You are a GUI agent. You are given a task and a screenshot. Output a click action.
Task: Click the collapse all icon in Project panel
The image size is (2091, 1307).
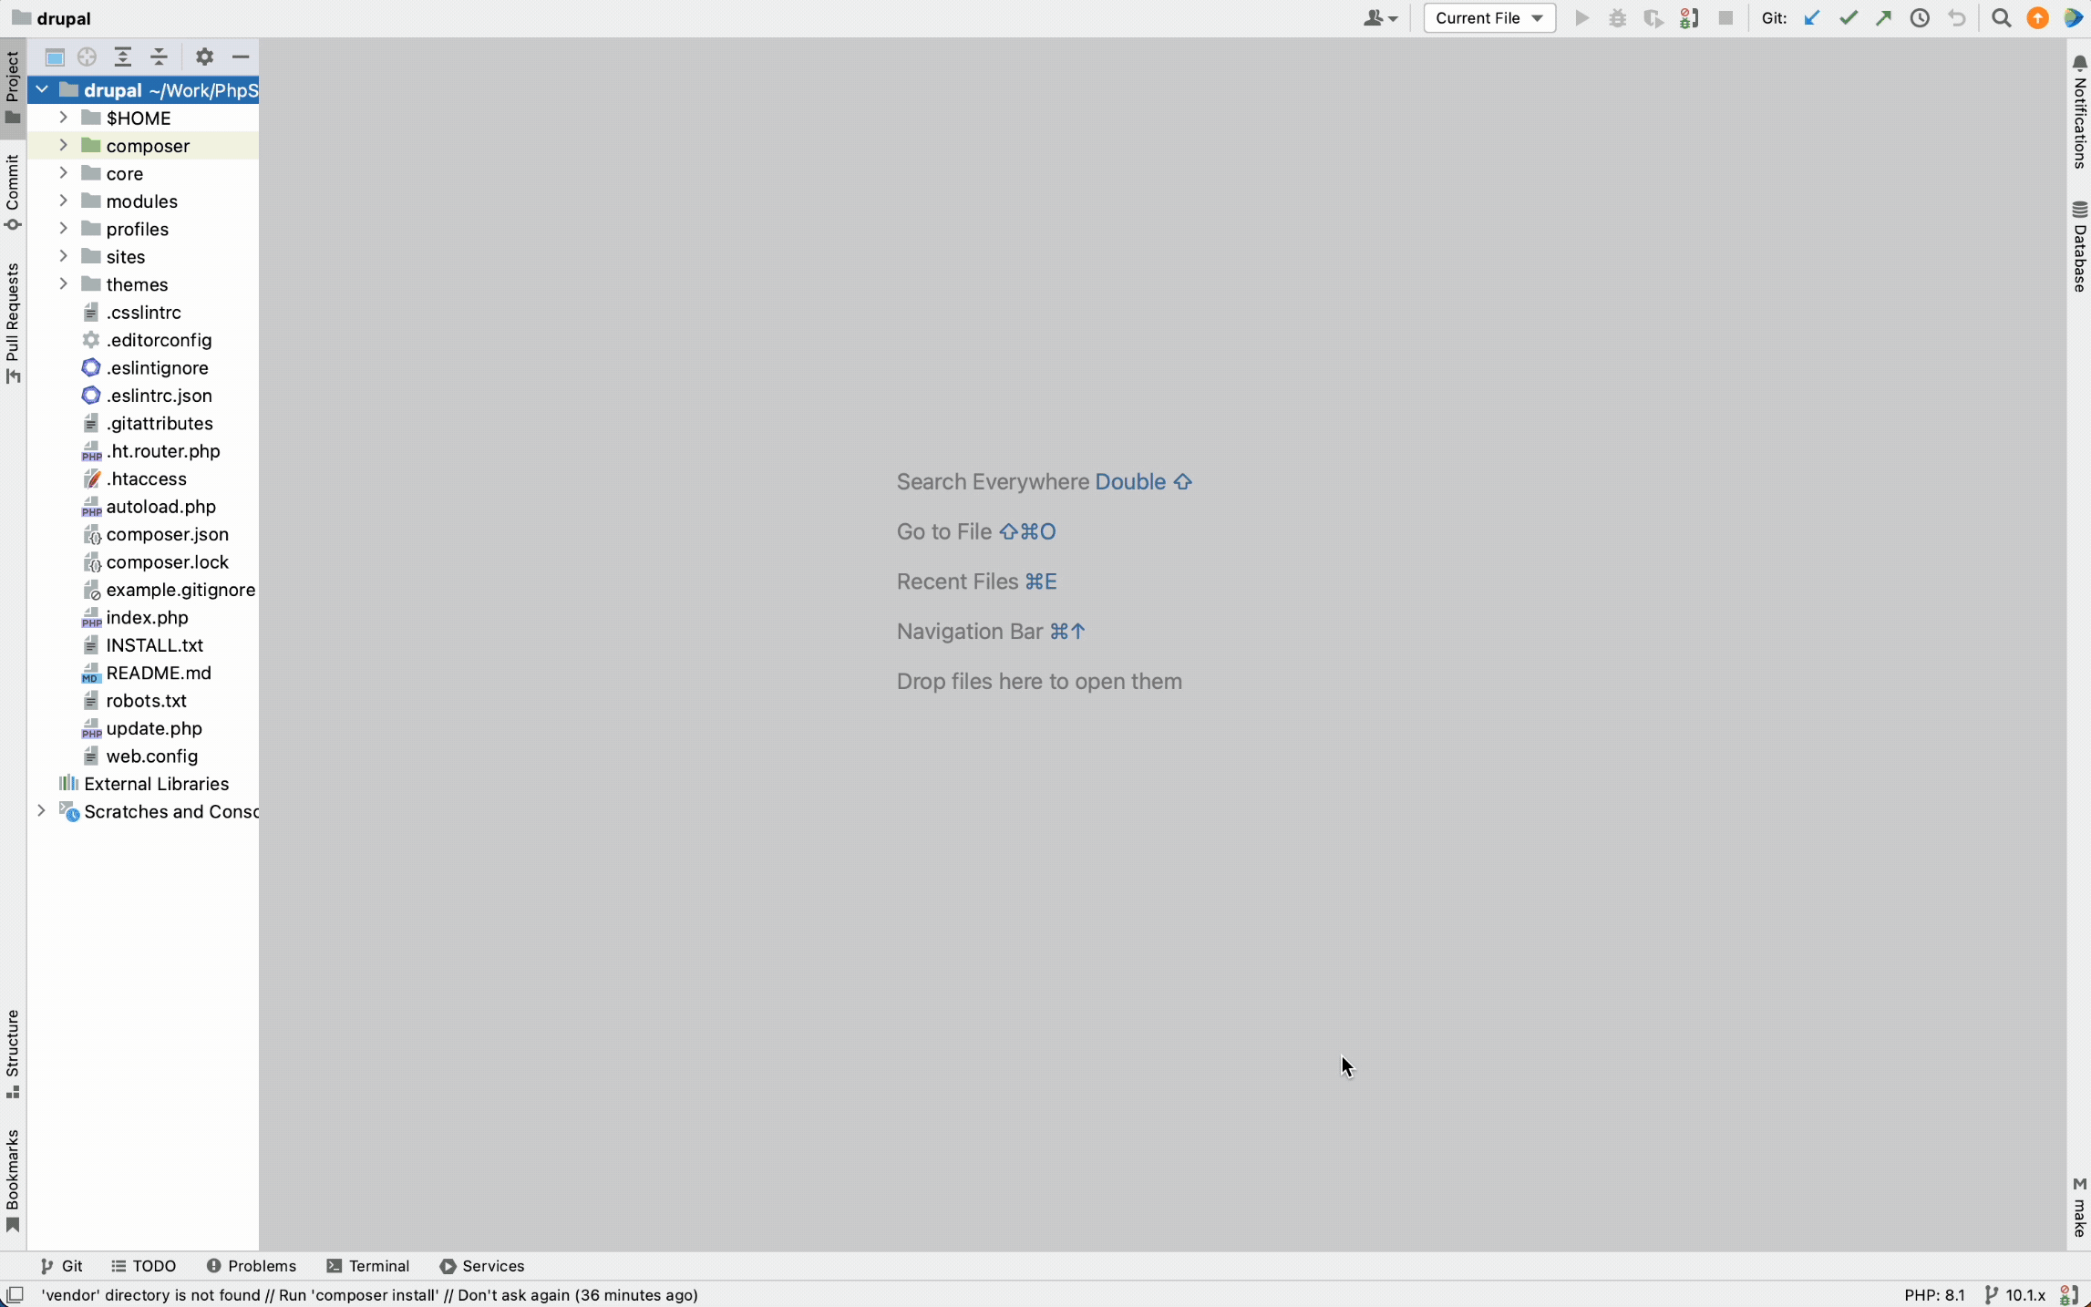[160, 57]
